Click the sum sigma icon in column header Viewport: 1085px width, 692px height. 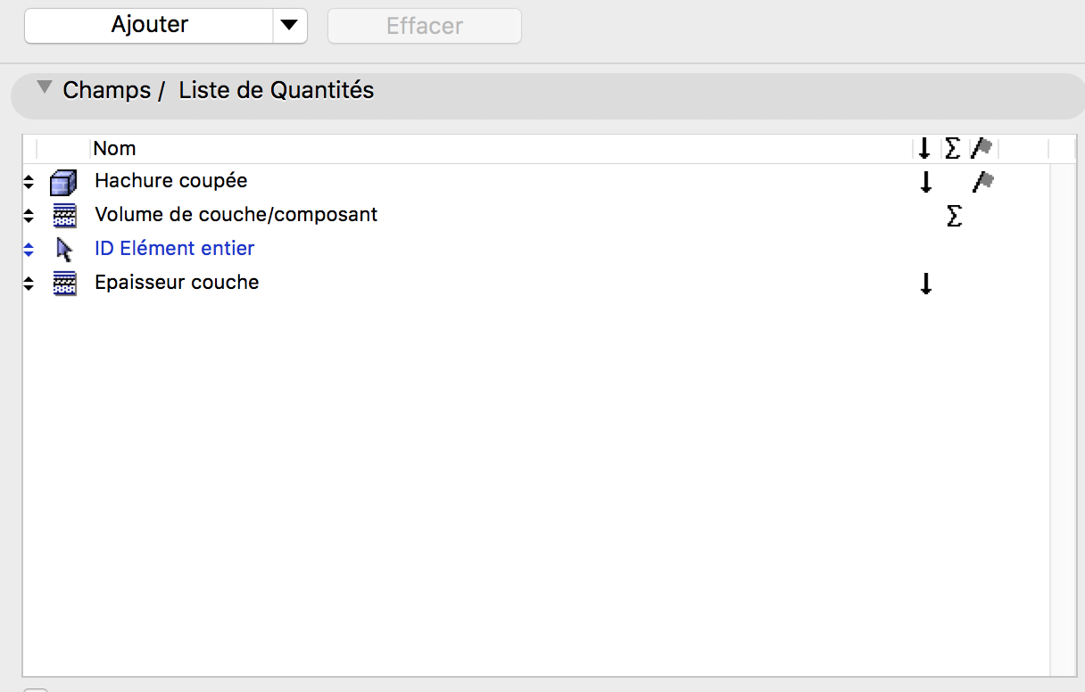952,148
